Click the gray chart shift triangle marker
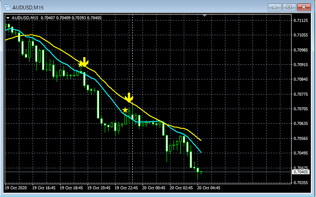Viewport: 316px width, 197px height. (x=204, y=15)
